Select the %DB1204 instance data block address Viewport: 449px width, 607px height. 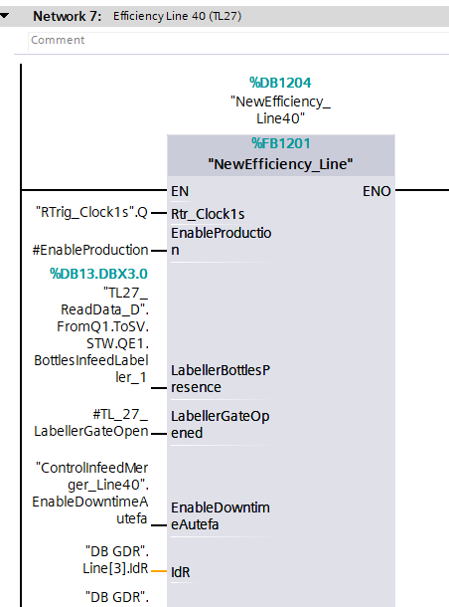click(x=280, y=83)
